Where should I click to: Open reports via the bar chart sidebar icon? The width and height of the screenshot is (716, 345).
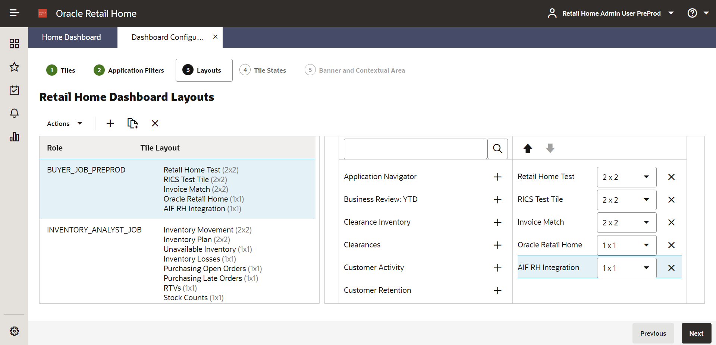pos(14,137)
